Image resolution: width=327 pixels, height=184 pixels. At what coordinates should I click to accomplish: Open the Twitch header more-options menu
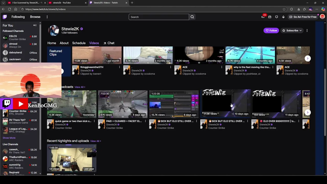[47, 17]
